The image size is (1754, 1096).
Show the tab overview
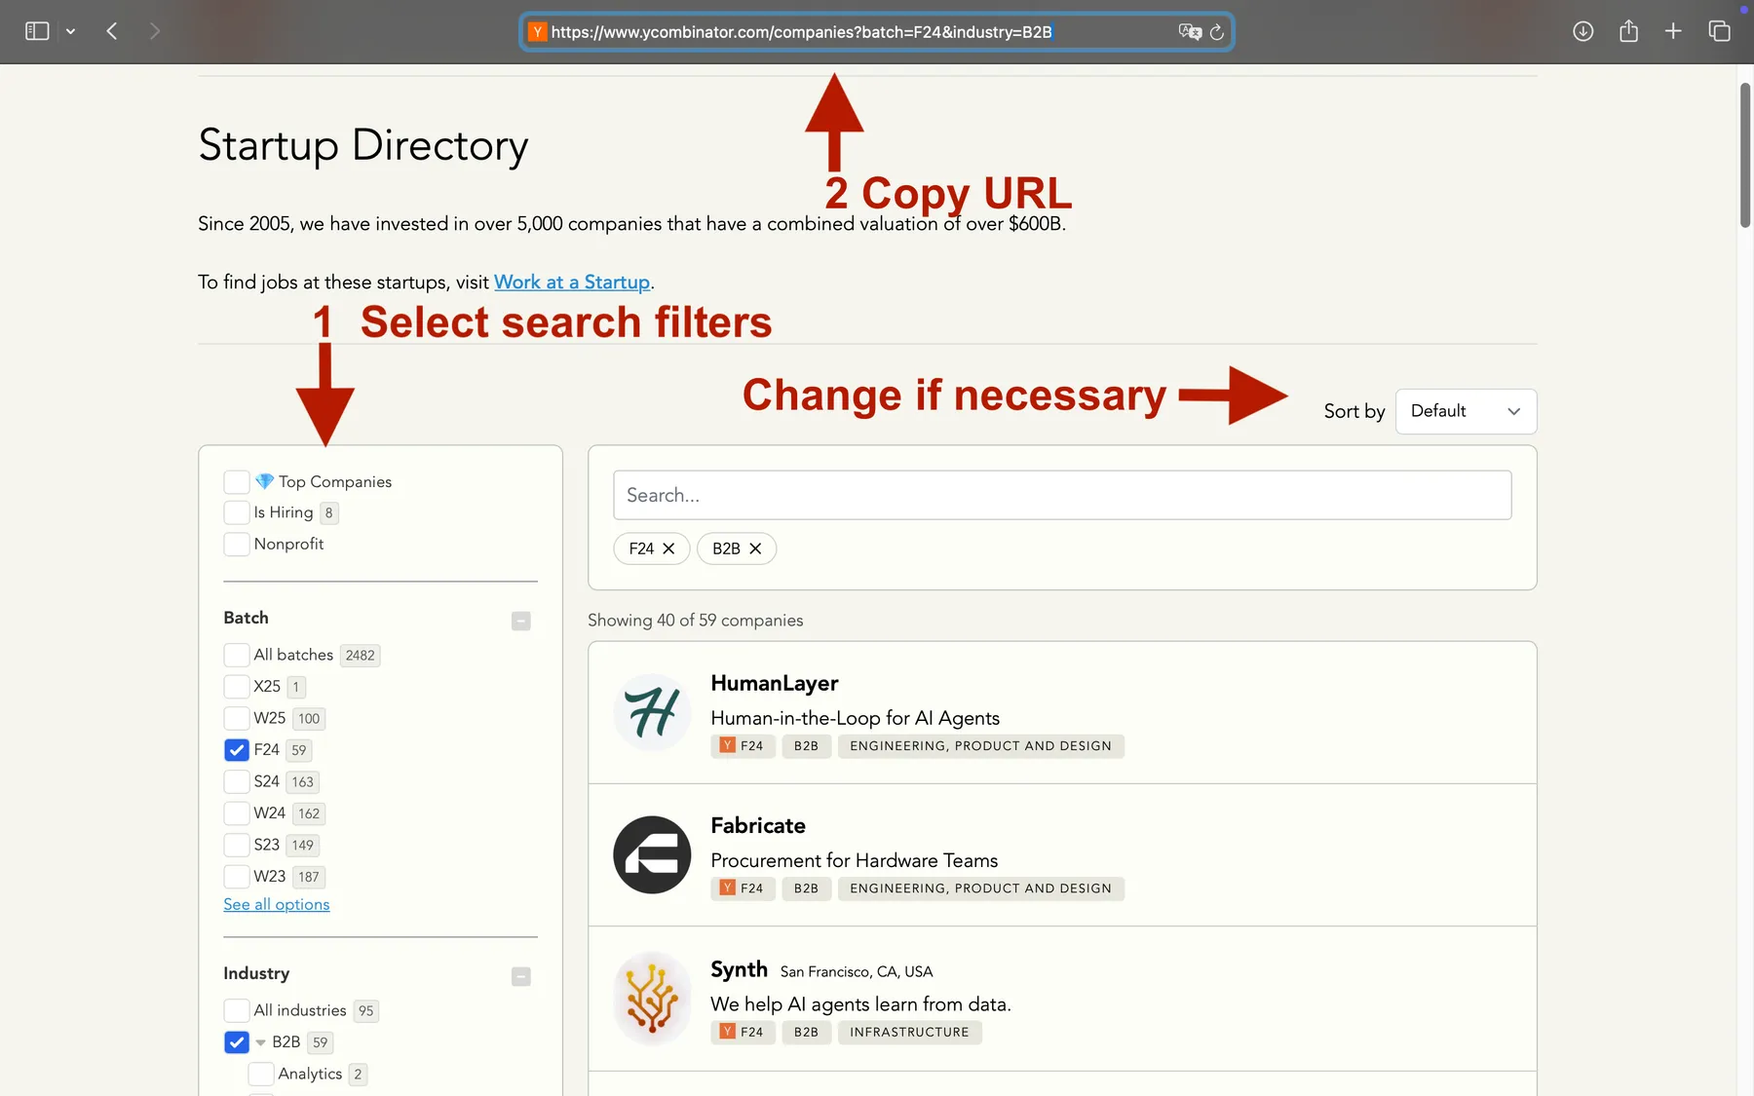[x=1719, y=31]
